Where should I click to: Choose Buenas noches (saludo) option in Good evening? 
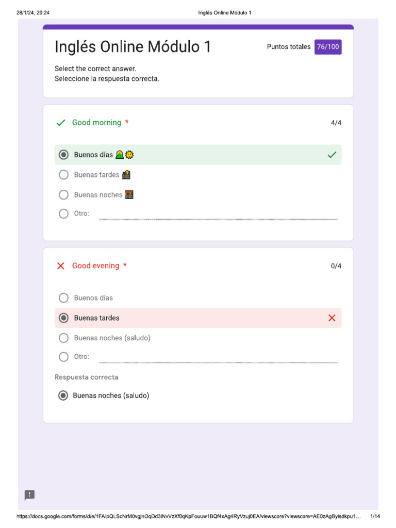coord(63,338)
